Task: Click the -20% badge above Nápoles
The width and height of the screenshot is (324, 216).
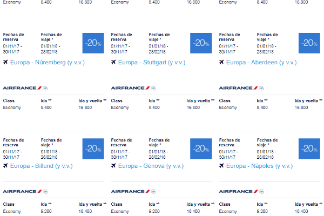Action: point(309,148)
